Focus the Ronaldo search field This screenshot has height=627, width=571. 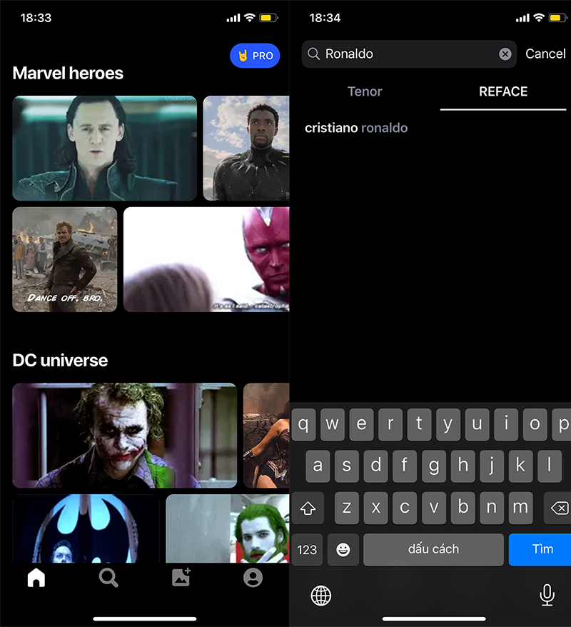(409, 54)
